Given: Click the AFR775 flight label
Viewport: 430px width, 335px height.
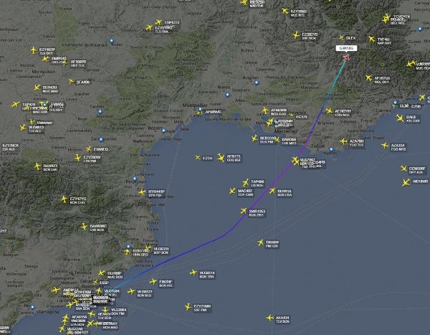Looking at the screenshot, I should [234, 158].
